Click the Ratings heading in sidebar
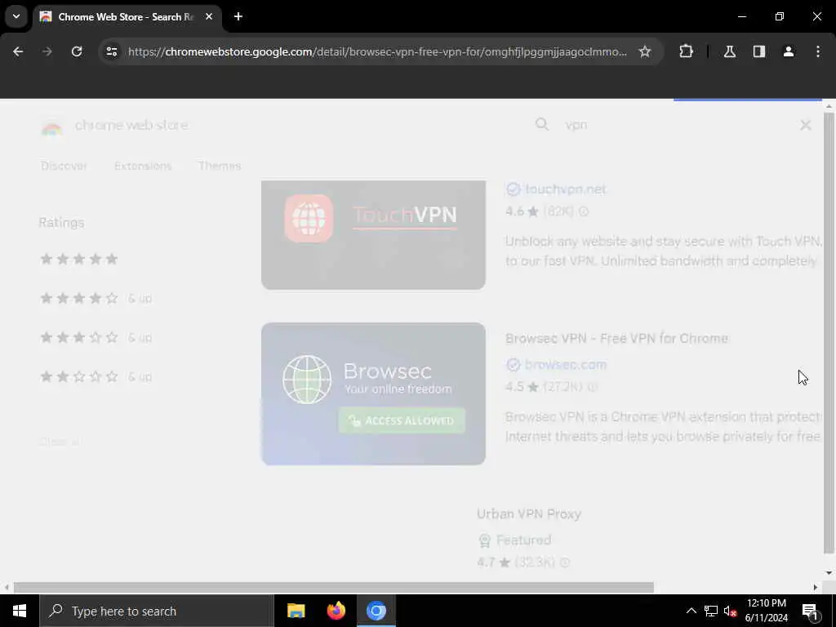The image size is (836, 627). [x=61, y=223]
